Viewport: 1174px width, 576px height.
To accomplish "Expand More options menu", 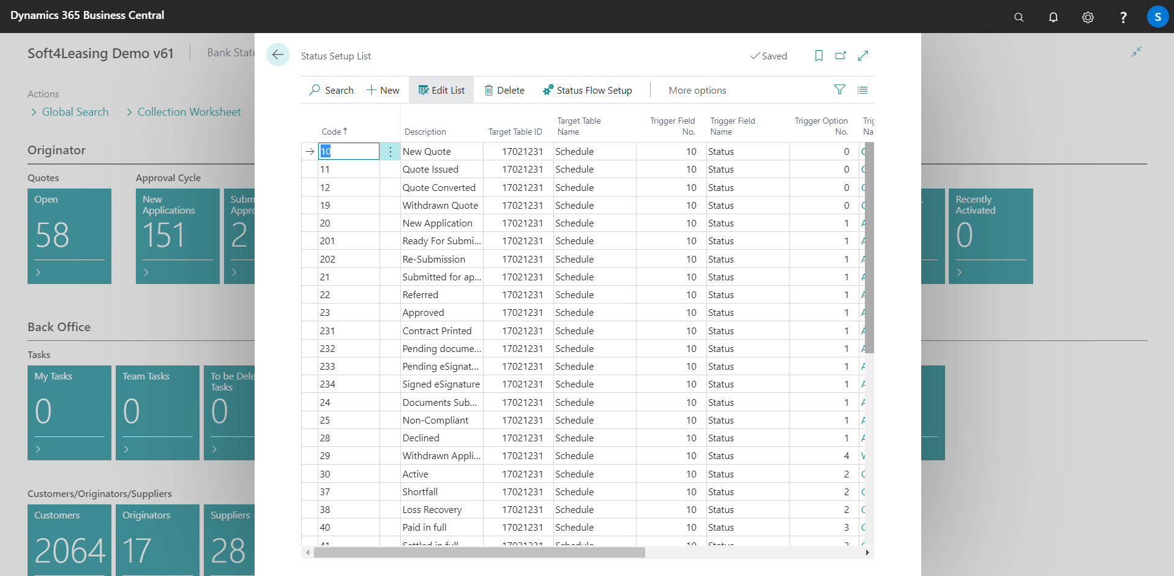I will 697,90.
